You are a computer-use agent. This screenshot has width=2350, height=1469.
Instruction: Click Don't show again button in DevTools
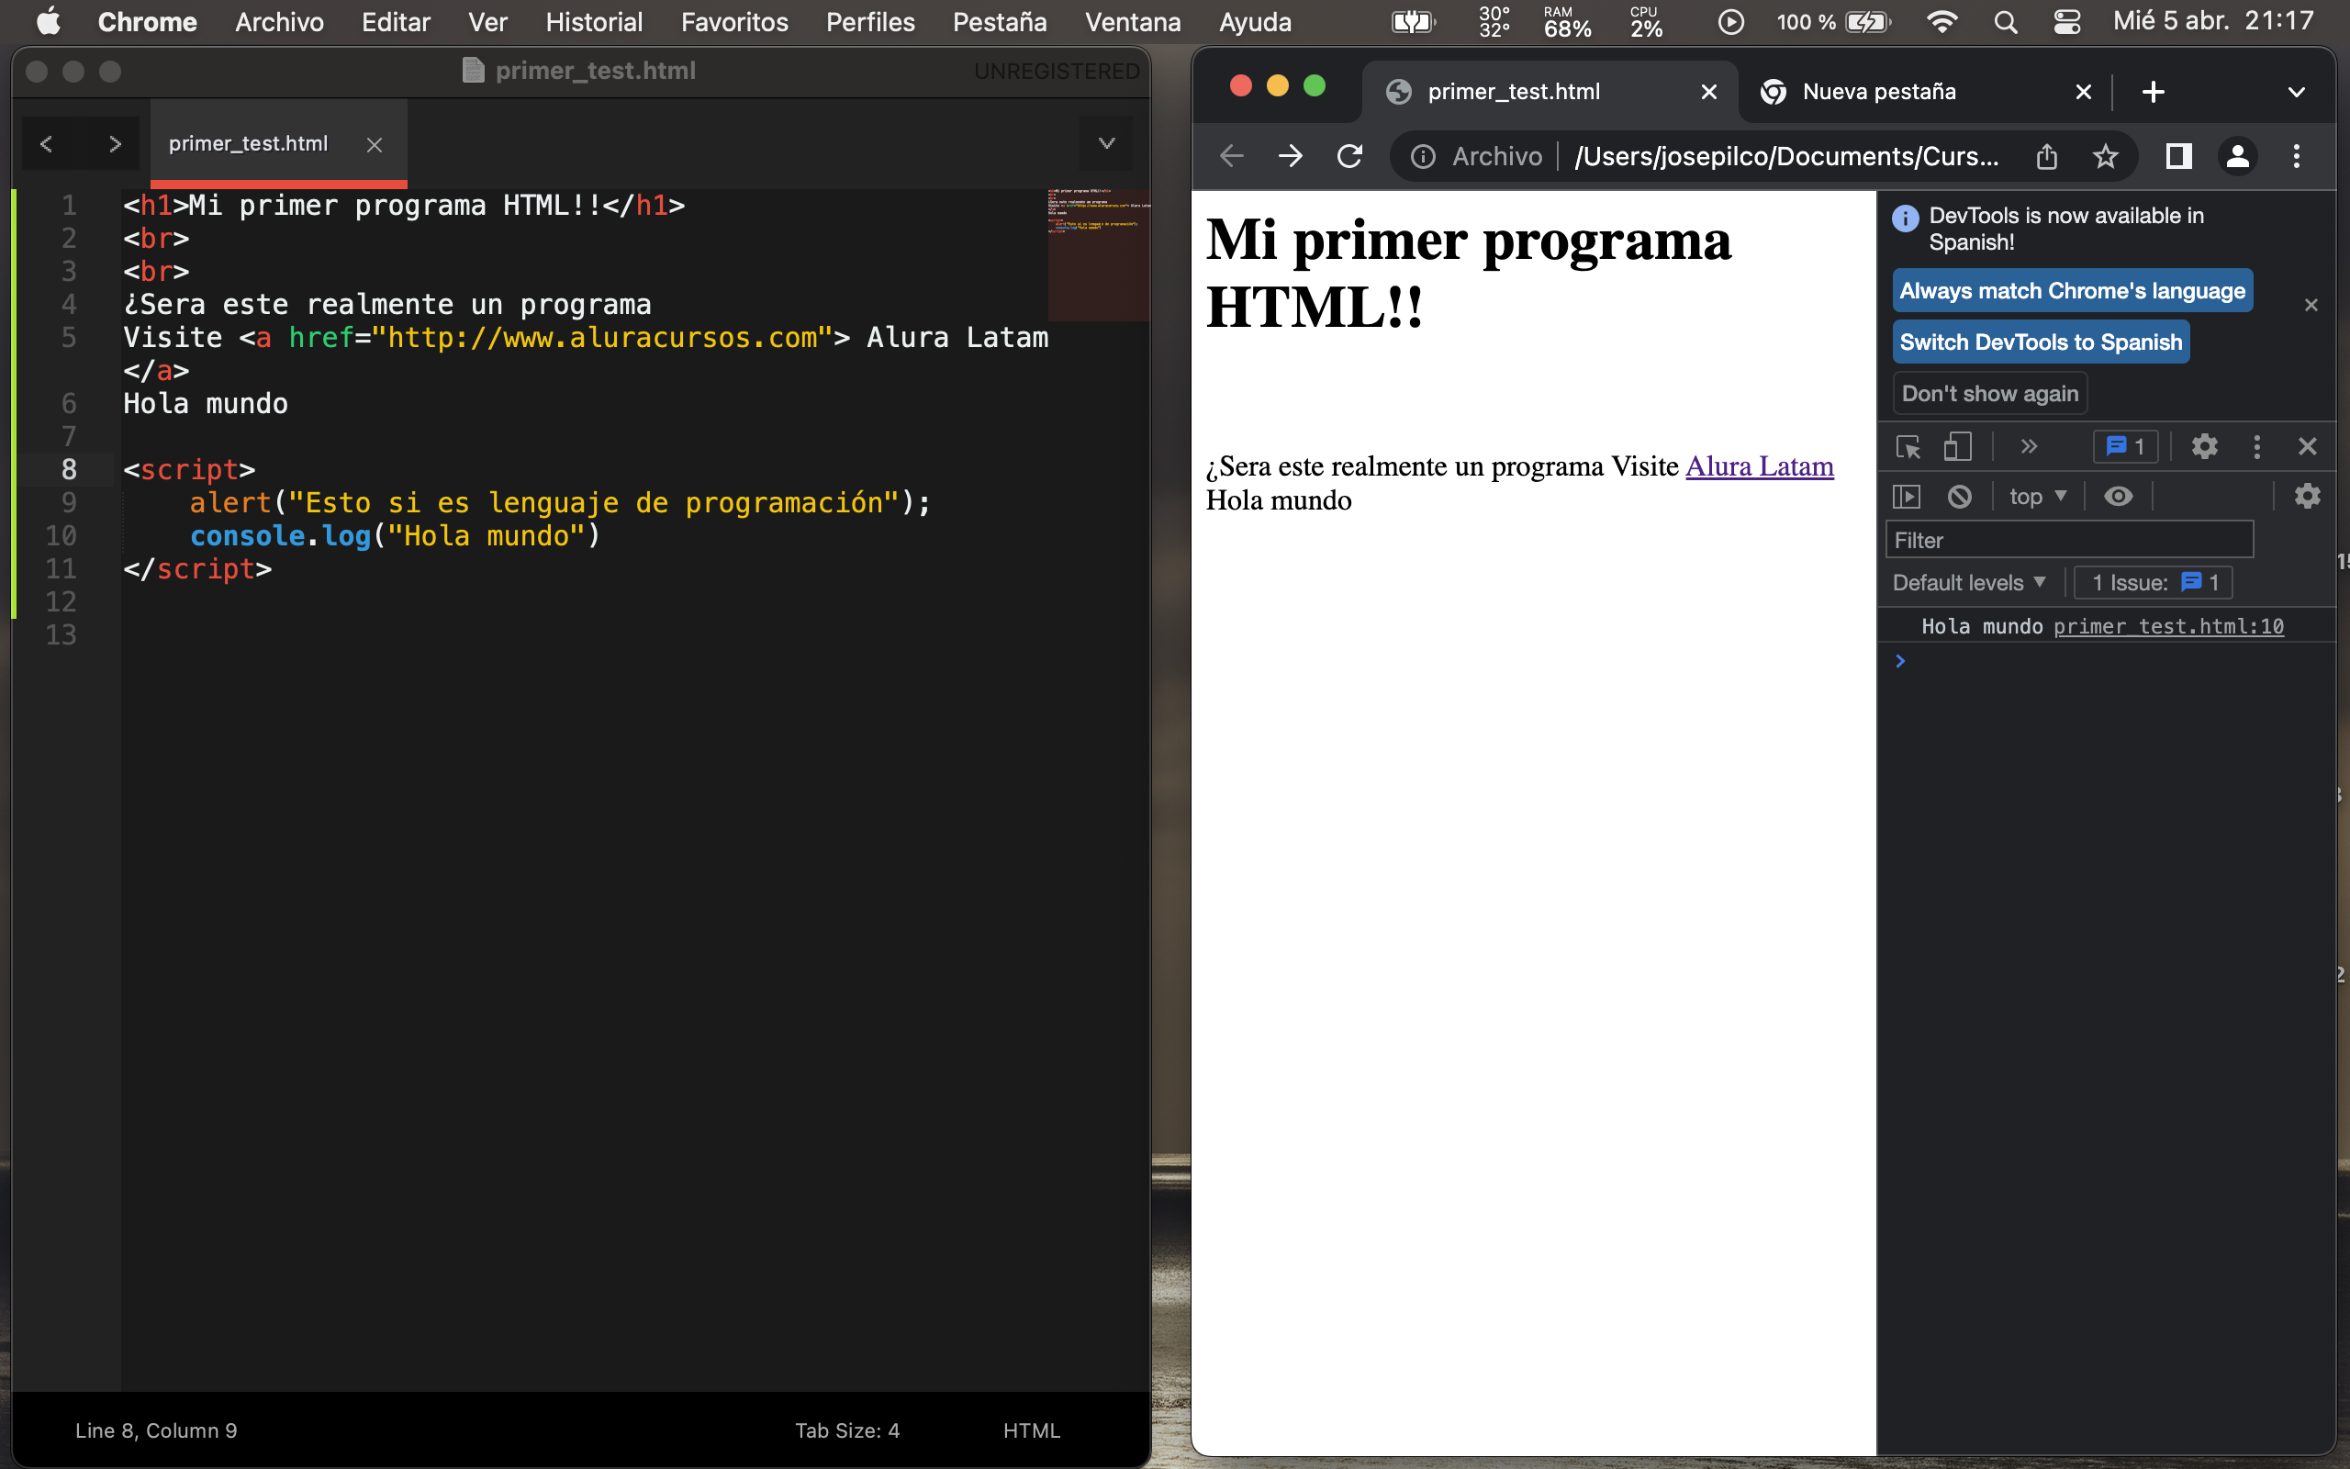click(1991, 394)
